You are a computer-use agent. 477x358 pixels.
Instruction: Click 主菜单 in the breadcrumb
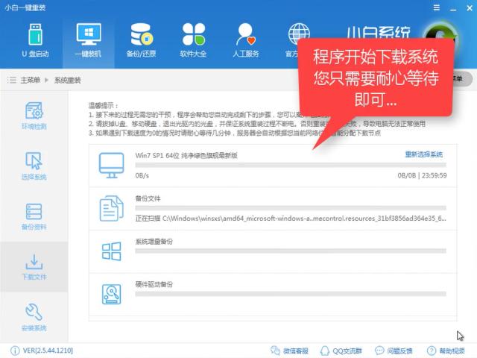tap(30, 80)
